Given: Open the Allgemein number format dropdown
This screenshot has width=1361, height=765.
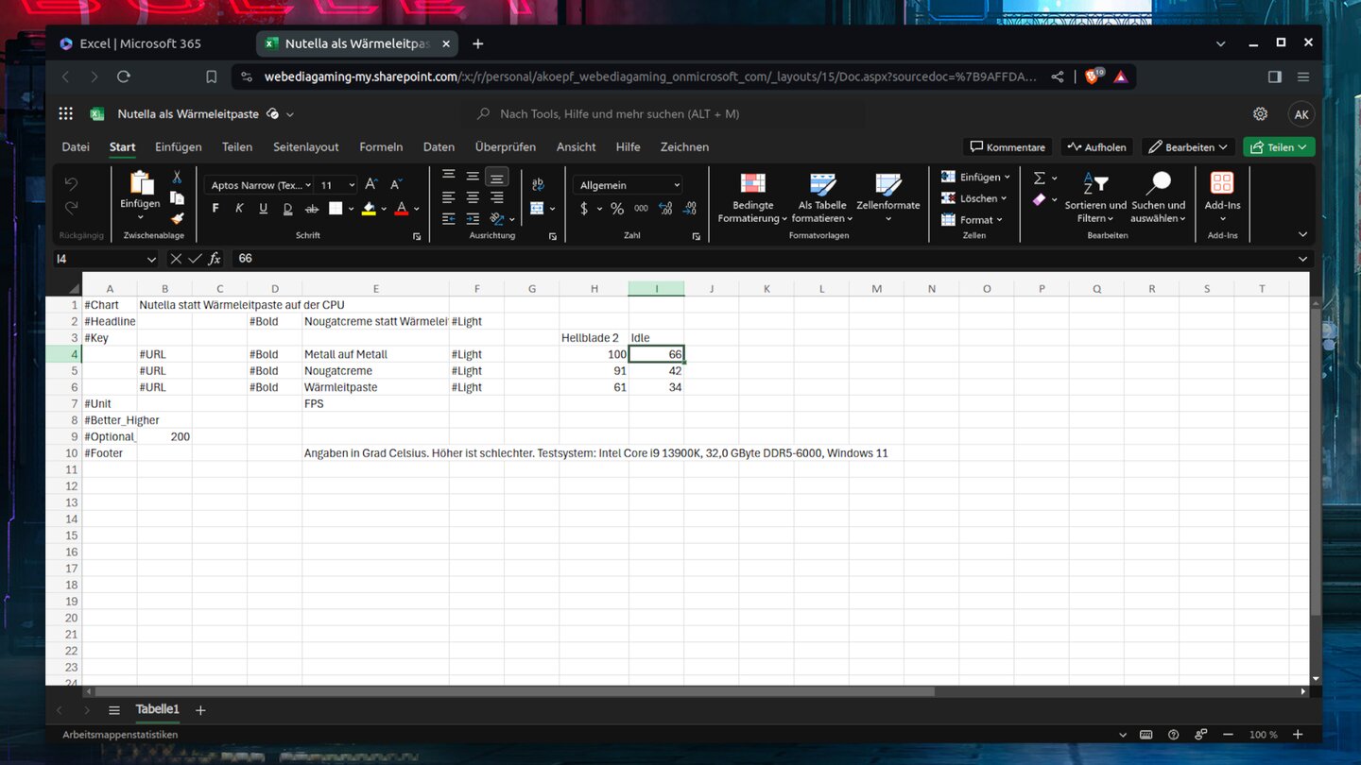Looking at the screenshot, I should [628, 185].
